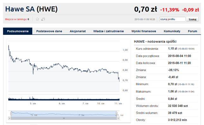This screenshot has height=125, width=204.
Task: Click the 7. sie date label on chart axis
Action: point(85,103)
